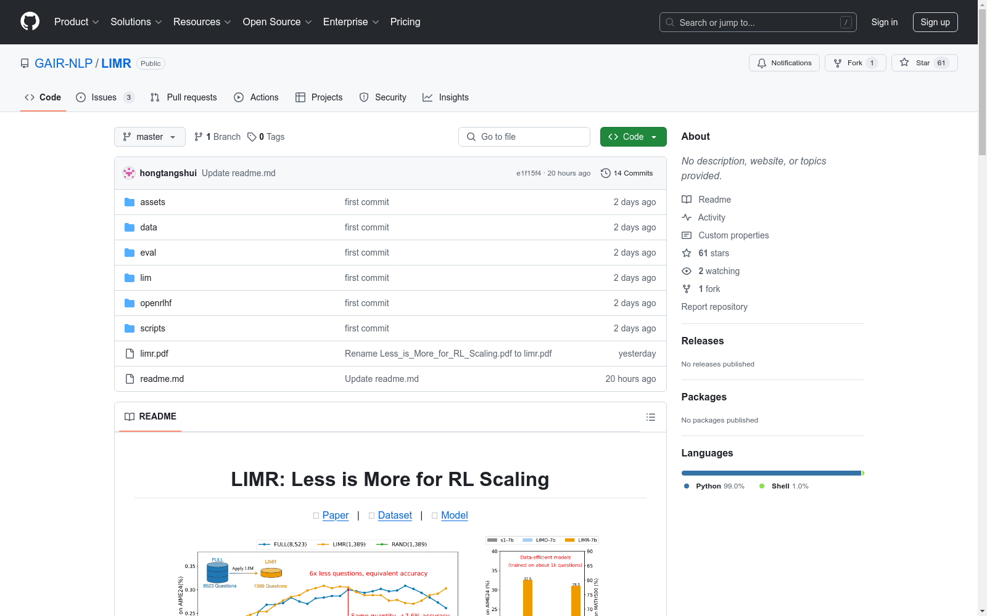The width and height of the screenshot is (987, 616).
Task: Click the Releases heading link
Action: click(703, 341)
